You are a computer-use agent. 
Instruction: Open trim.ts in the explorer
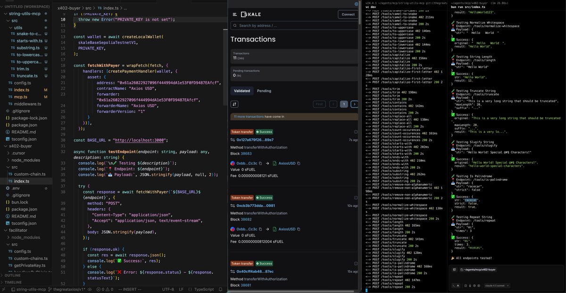(23, 69)
